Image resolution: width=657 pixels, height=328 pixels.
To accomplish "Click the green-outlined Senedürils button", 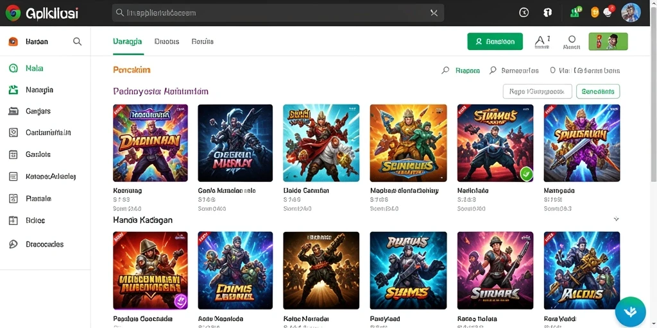I will (598, 91).
